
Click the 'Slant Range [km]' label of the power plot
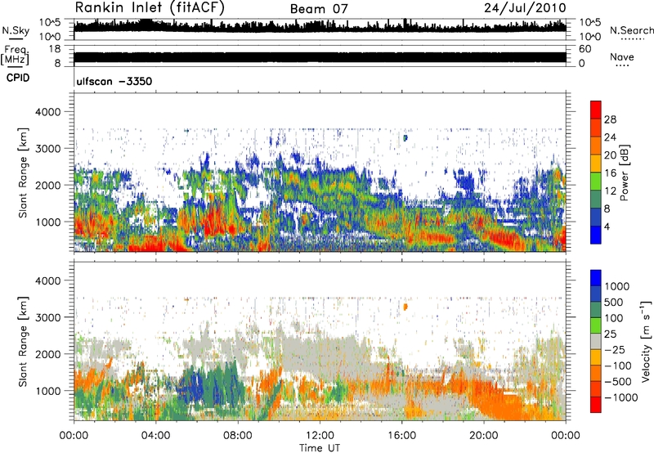(23, 173)
